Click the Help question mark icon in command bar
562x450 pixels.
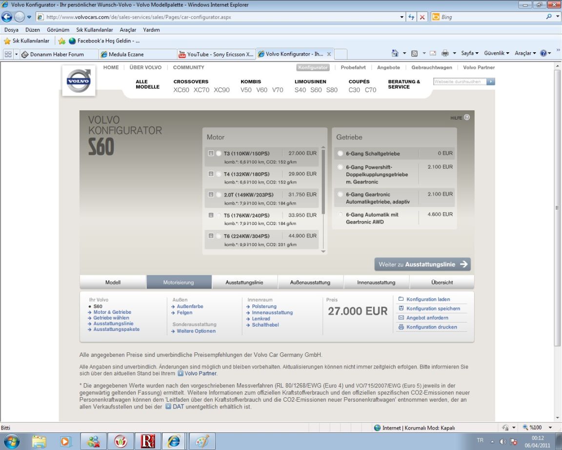coord(543,53)
